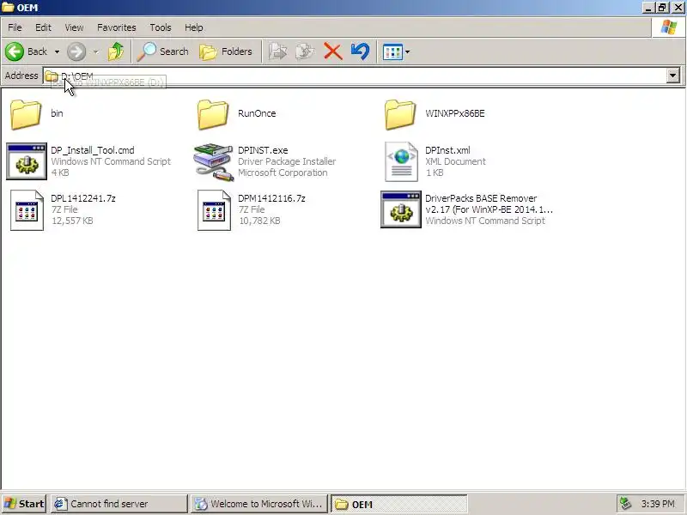Open the Tools menu
687x515 pixels.
pyautogui.click(x=161, y=27)
